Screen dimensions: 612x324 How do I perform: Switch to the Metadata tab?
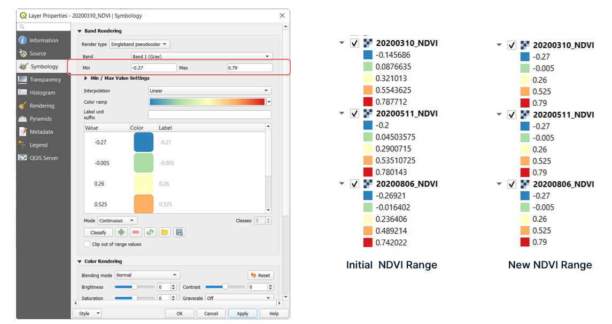click(x=41, y=132)
